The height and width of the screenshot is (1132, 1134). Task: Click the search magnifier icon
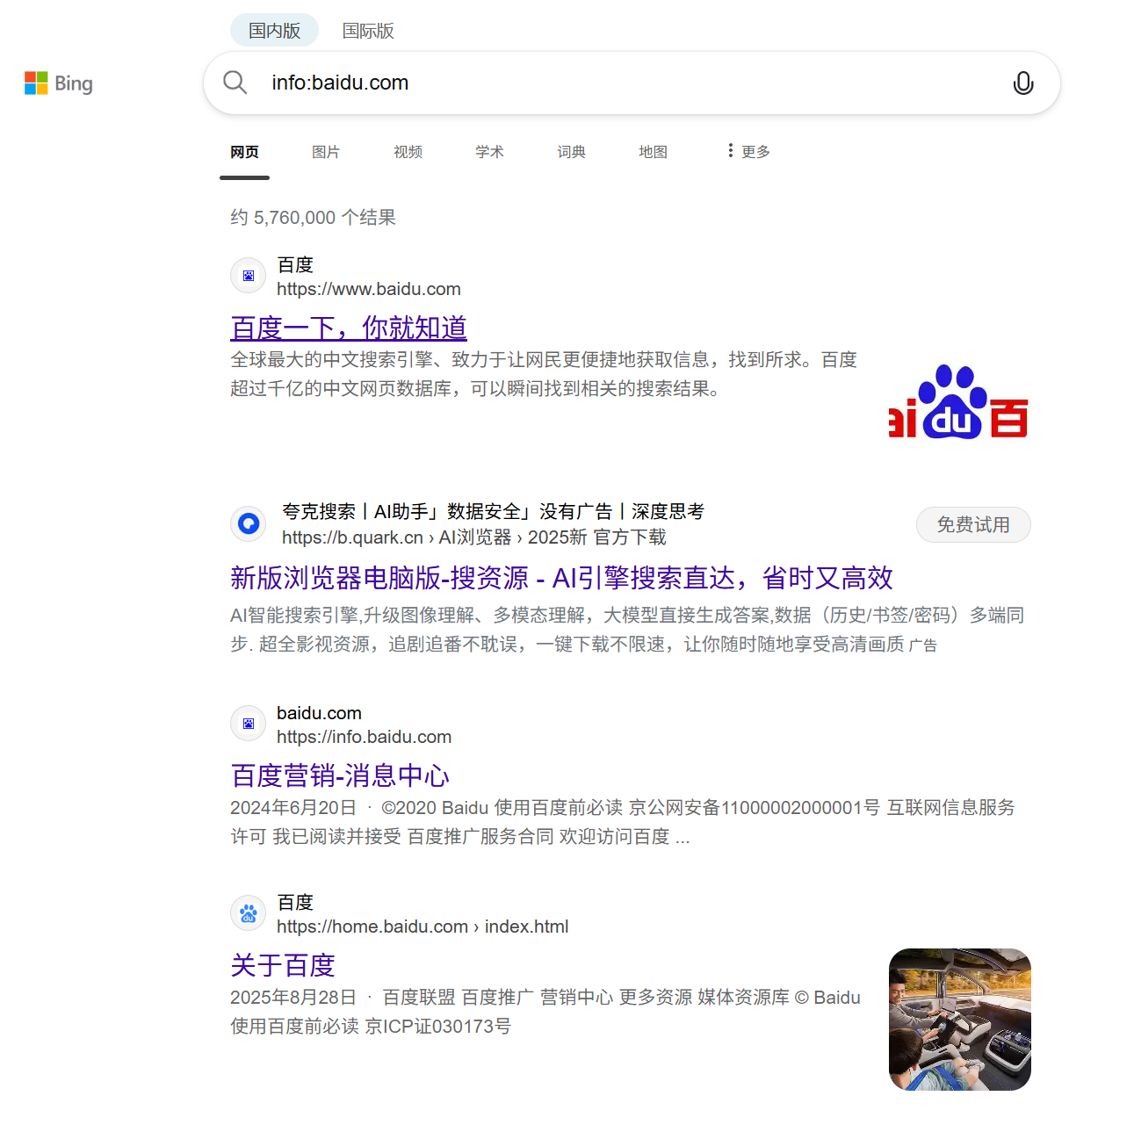(x=235, y=83)
